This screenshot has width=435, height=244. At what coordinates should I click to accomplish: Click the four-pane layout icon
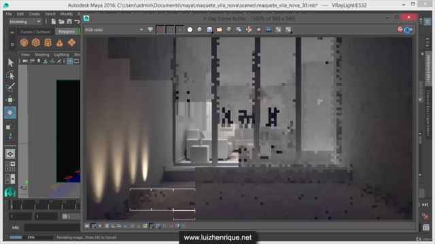10,166
